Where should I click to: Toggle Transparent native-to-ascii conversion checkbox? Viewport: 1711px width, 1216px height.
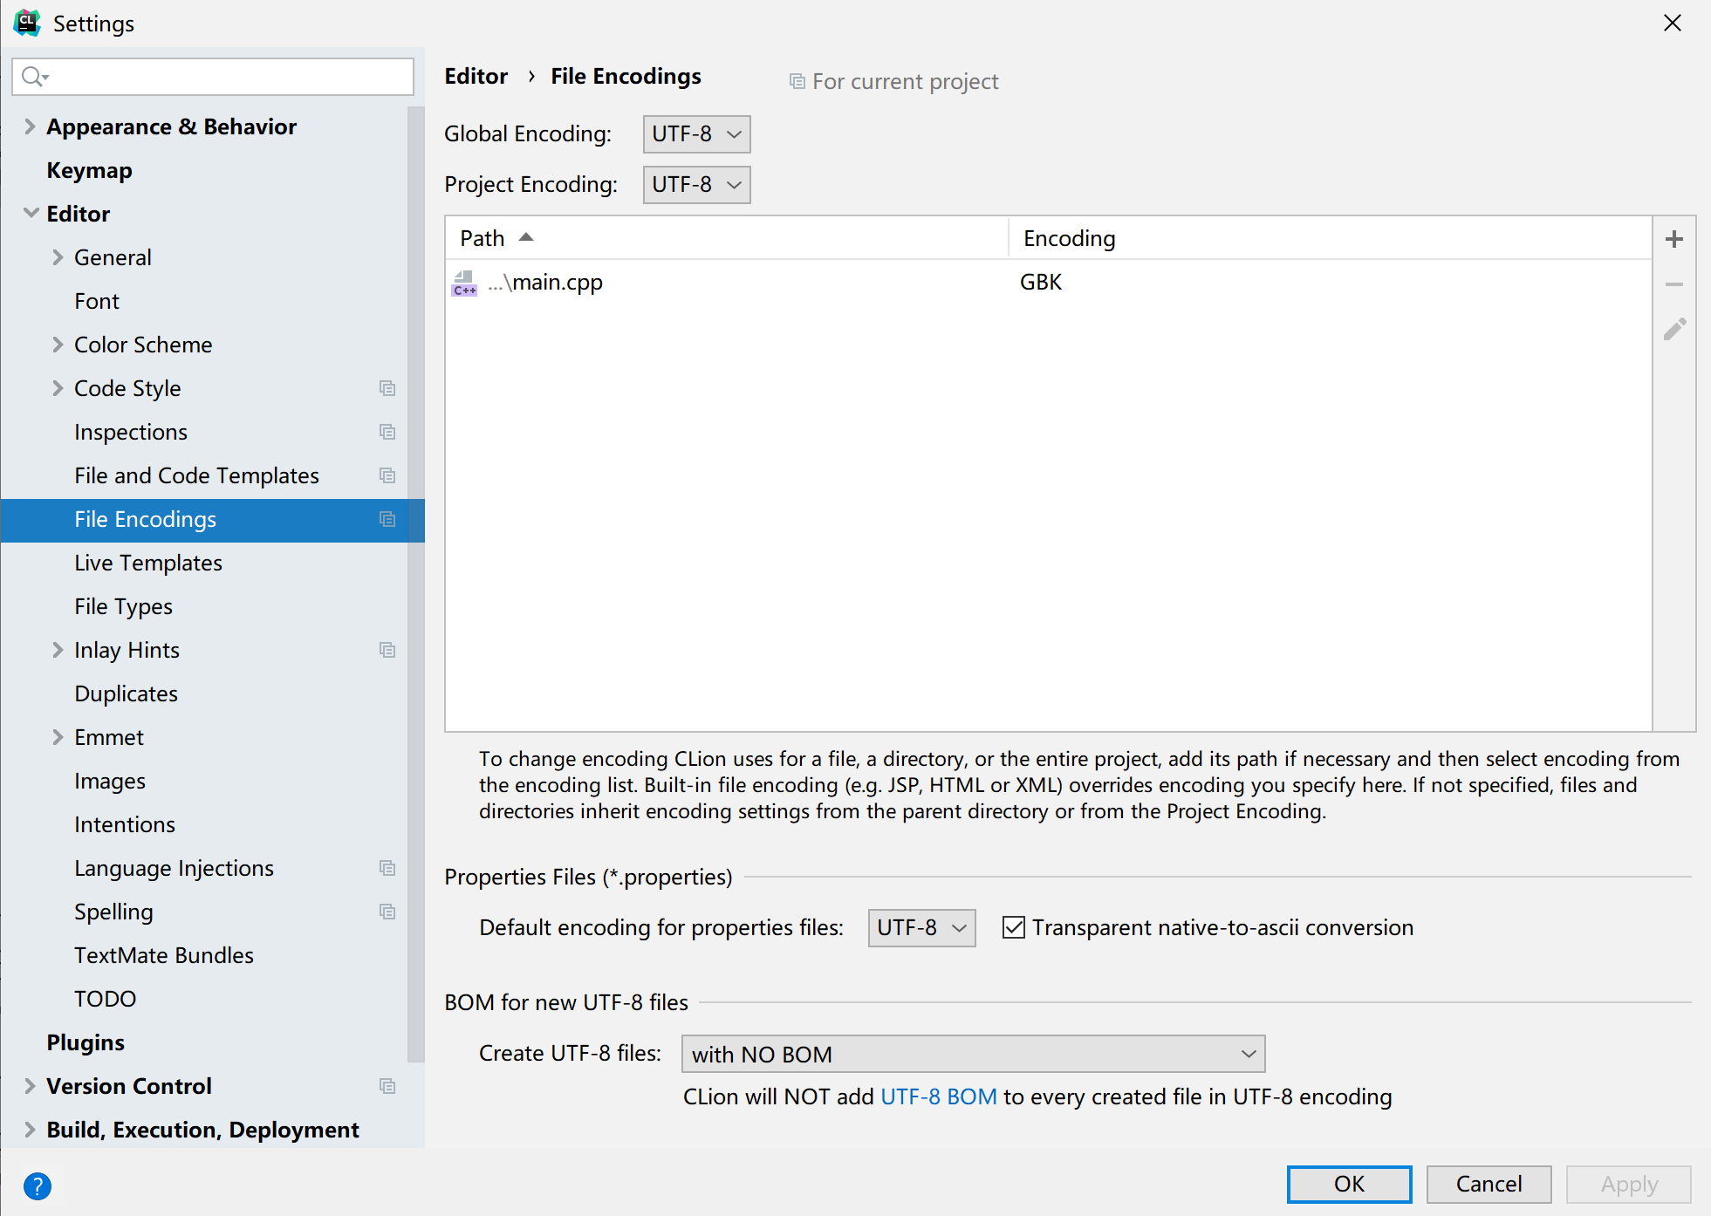pos(1013,927)
